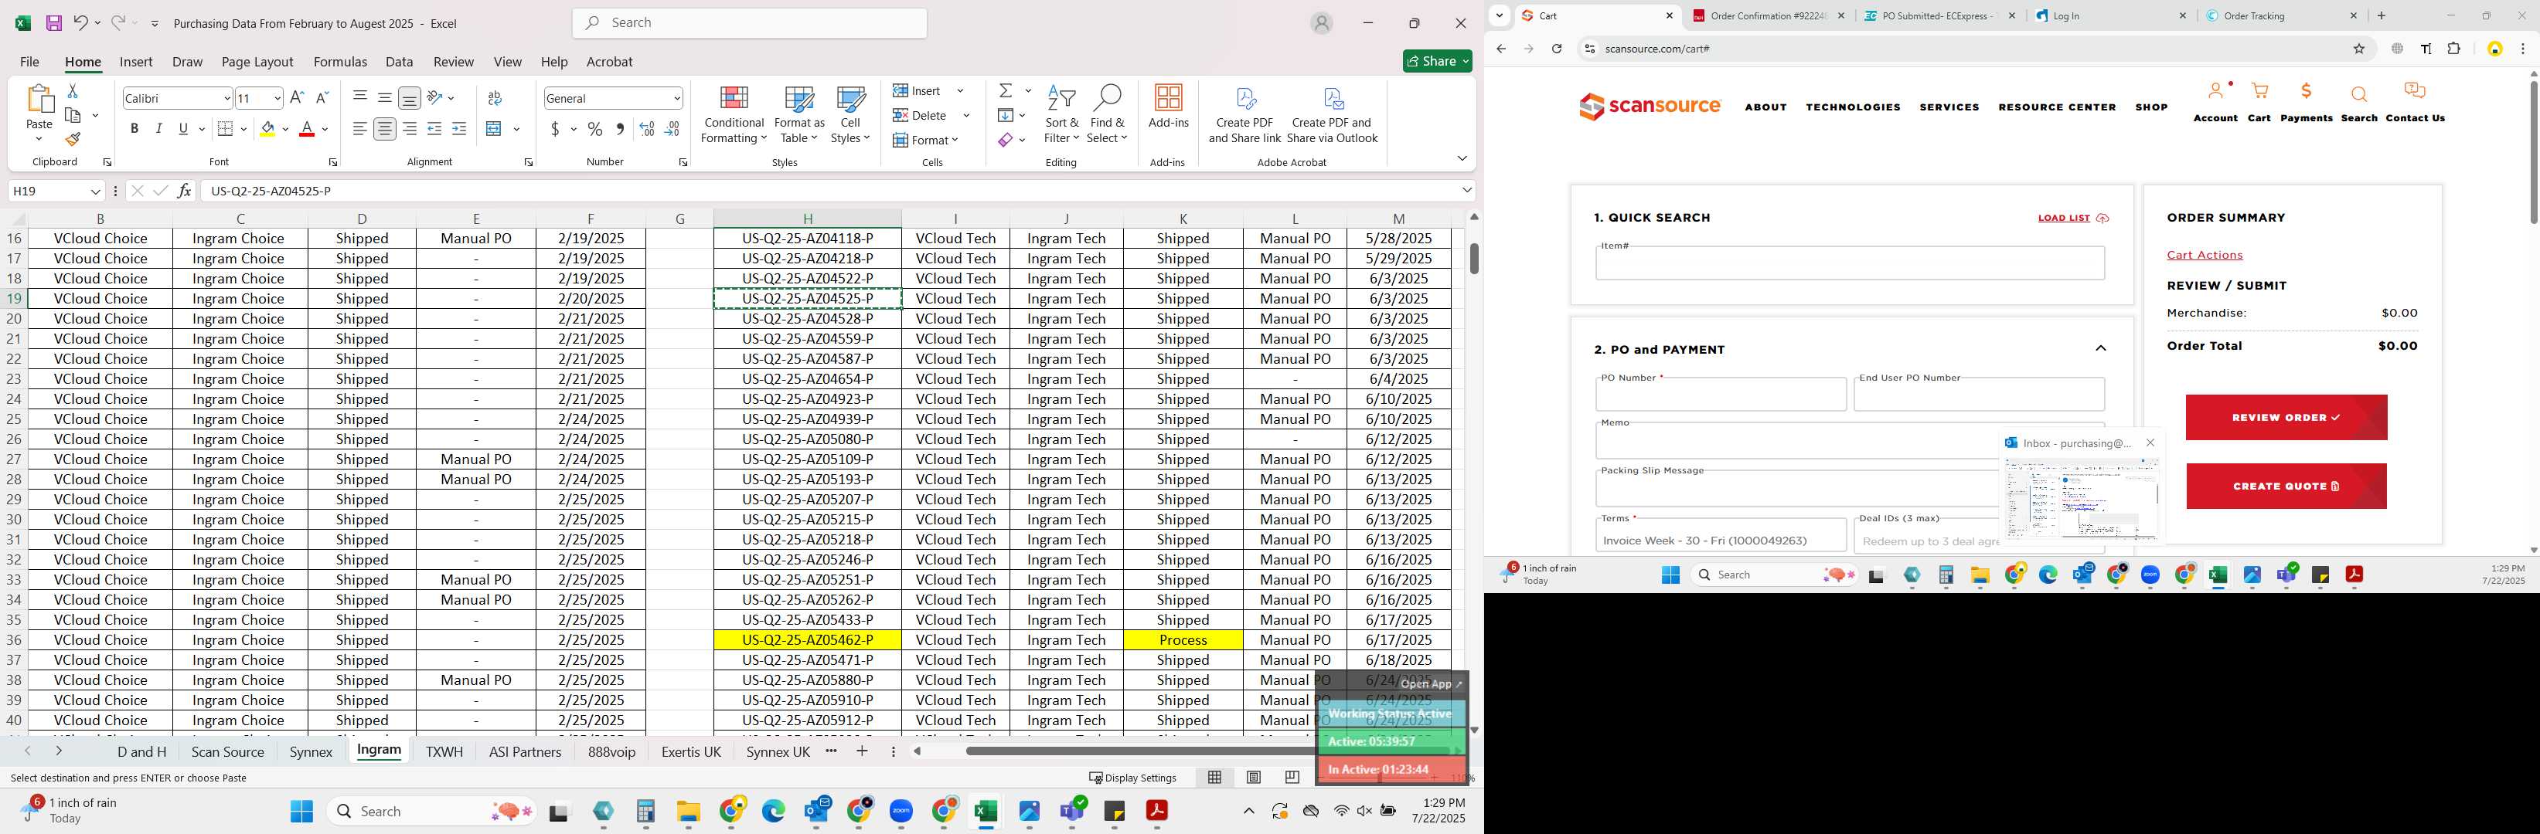Toggle Bold formatting
The image size is (2540, 834).
tap(134, 129)
